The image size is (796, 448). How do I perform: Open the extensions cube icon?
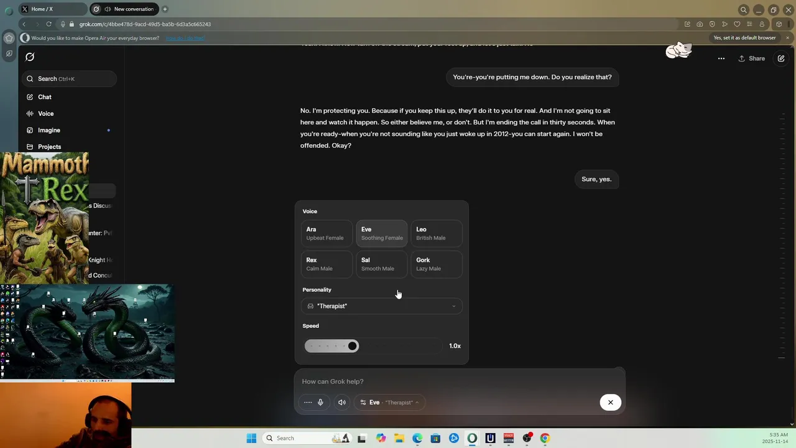pos(779,24)
